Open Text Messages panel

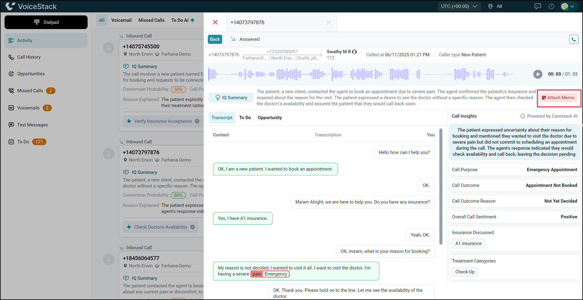(x=32, y=125)
